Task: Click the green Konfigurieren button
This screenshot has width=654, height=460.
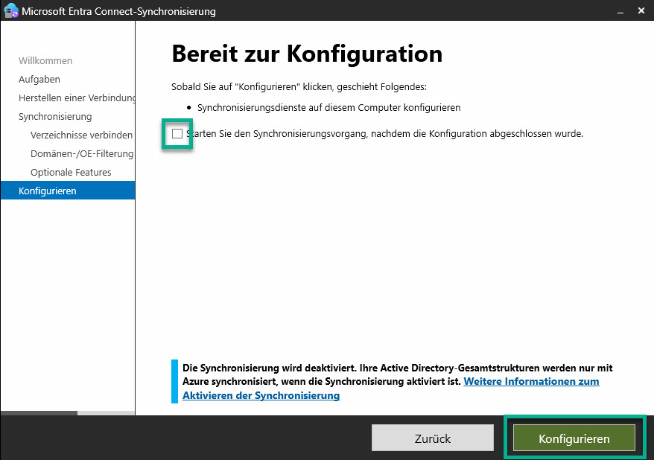Action: (x=574, y=438)
